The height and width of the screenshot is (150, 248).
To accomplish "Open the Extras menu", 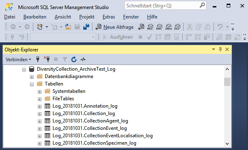I will coord(109,17).
